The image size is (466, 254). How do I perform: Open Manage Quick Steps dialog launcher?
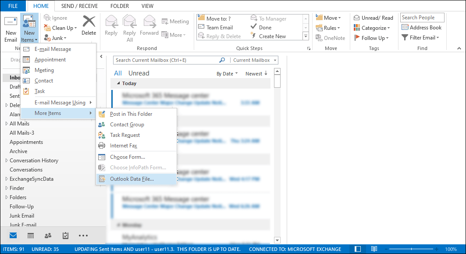click(309, 49)
